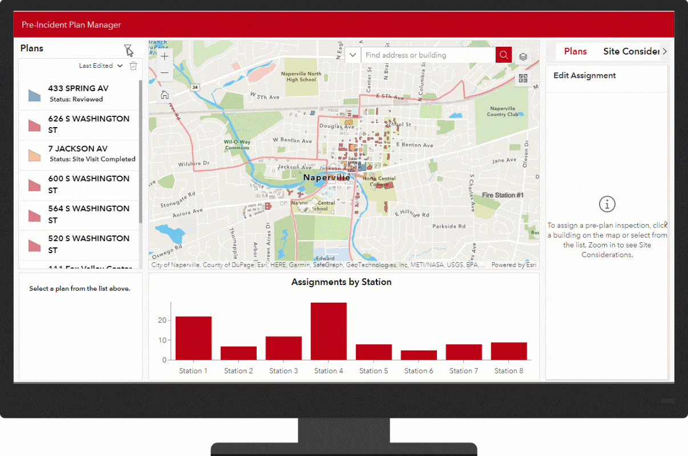The width and height of the screenshot is (688, 456).
Task: Click the Powered by Esri attribution link
Action: tap(514, 265)
